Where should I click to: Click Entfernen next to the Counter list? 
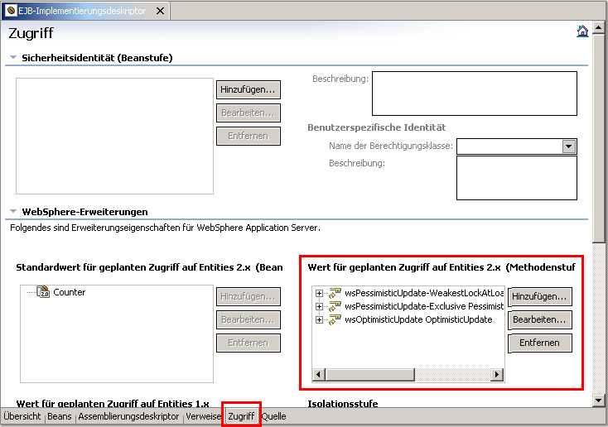pos(249,343)
